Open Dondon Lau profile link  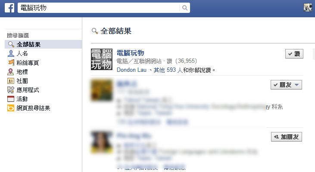131,70
